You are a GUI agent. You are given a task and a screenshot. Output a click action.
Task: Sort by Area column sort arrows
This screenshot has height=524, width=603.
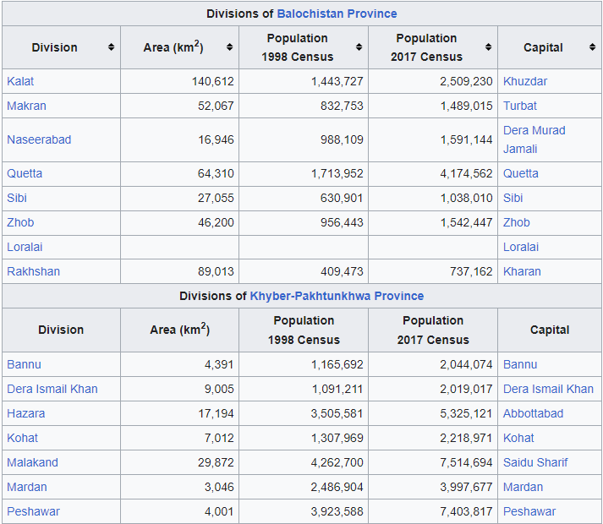pos(229,47)
